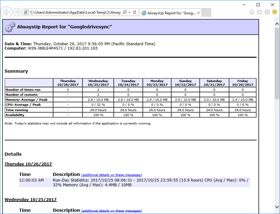Click Wednesday's "3.9 / 10.0 MB" memory cell

(98, 100)
